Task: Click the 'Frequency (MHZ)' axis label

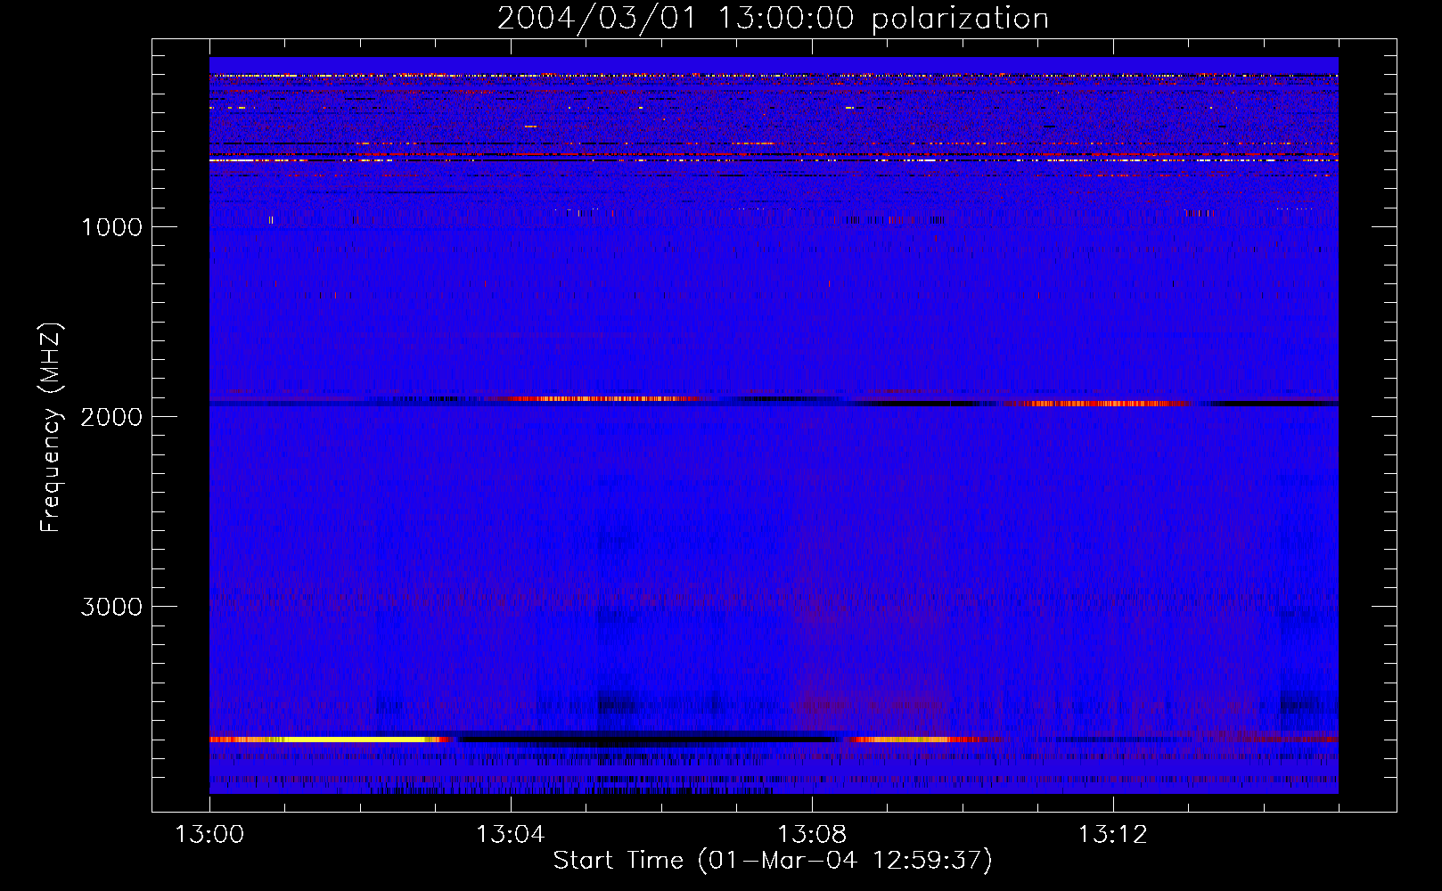Action: tap(51, 428)
